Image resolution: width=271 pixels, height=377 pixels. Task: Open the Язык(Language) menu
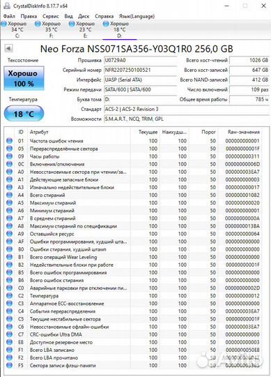pyautogui.click(x=137, y=16)
